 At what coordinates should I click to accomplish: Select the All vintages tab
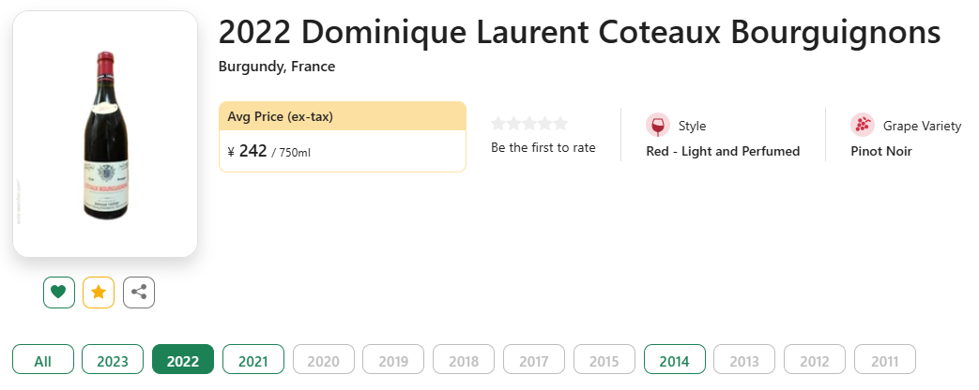point(43,361)
